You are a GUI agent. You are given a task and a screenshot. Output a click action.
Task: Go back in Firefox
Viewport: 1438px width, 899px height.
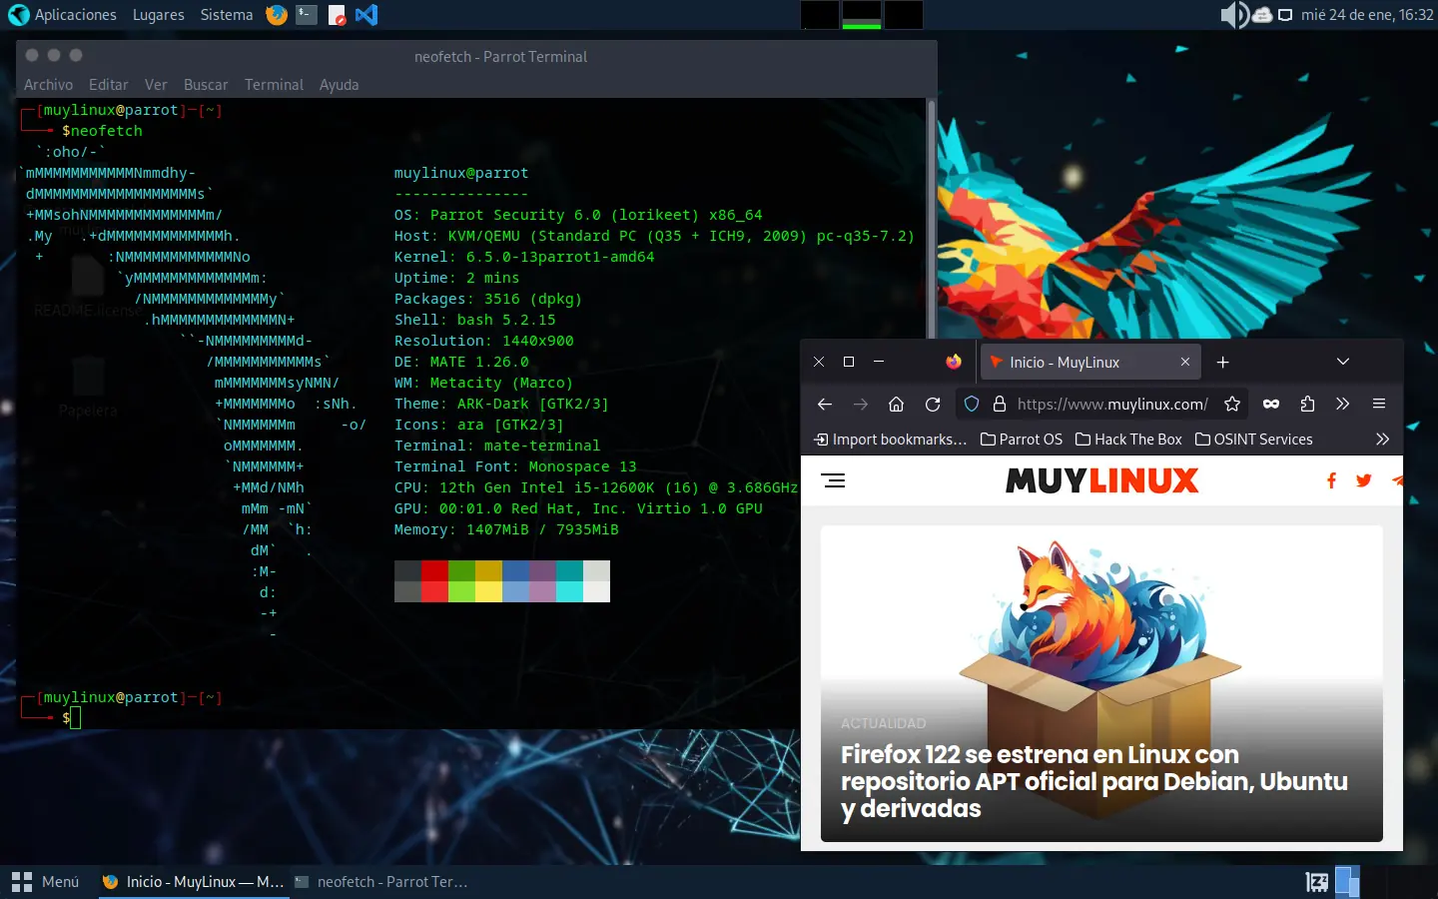(x=825, y=404)
